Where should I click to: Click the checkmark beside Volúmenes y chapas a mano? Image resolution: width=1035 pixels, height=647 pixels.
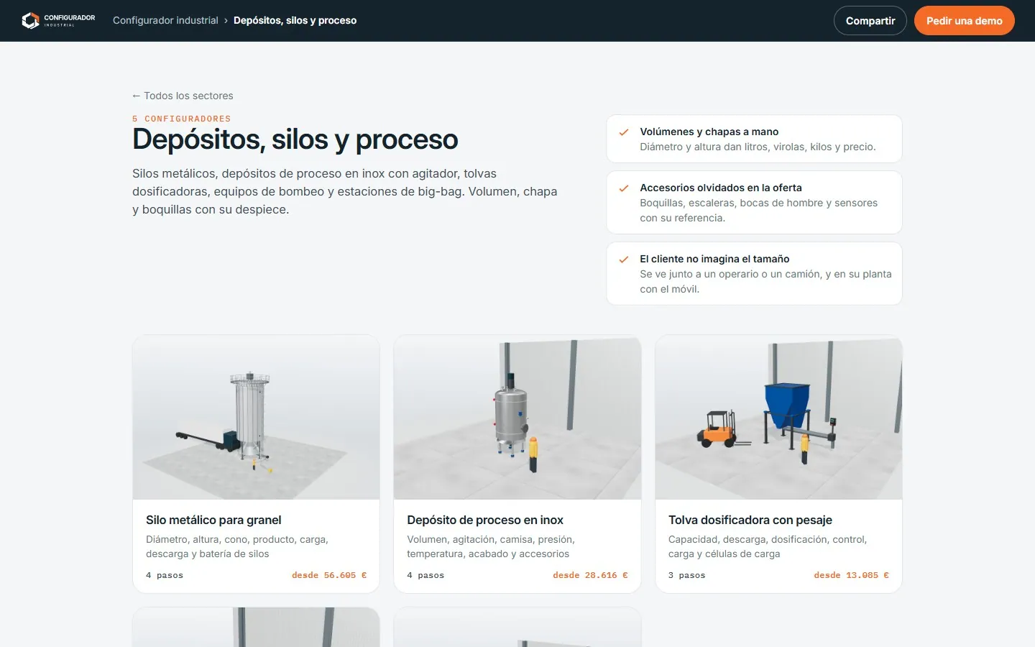tap(624, 132)
